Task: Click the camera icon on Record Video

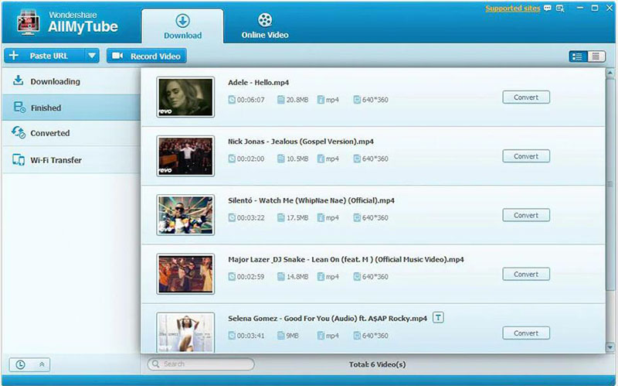Action: tap(117, 56)
